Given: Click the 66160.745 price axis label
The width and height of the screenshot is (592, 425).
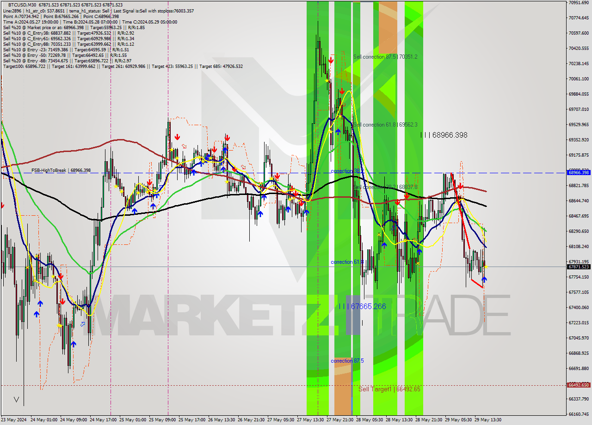Looking at the screenshot, I should (x=579, y=414).
